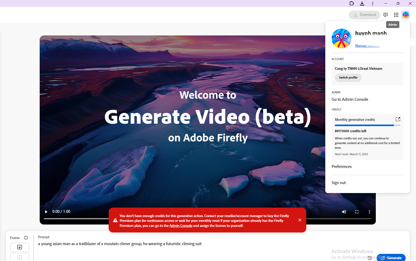Click the video seek progress bar
The image size is (416, 261).
click(208, 219)
